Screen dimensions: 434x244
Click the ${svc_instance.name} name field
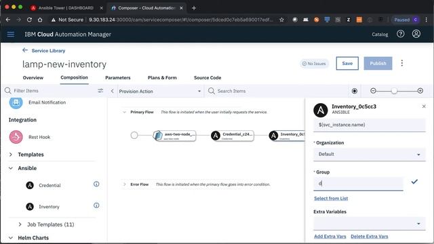coord(369,125)
